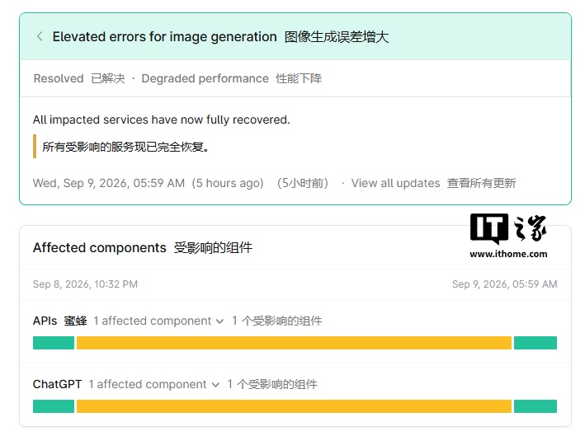Click the yellow degraded segment of APIs bar
The image size is (585, 436).
294,343
